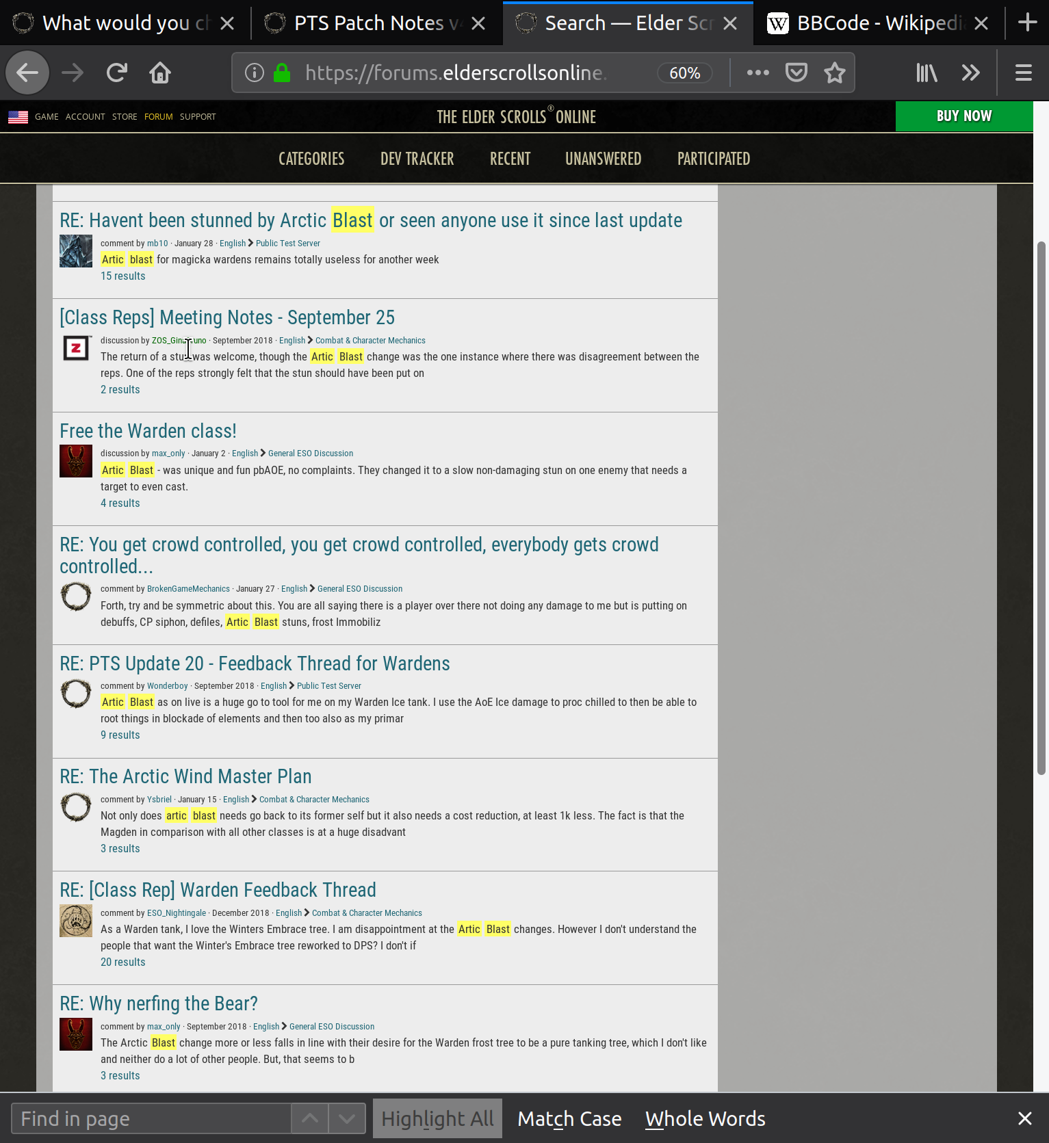Click the green secure connection padlock
The width and height of the screenshot is (1049, 1143).
[x=282, y=73]
